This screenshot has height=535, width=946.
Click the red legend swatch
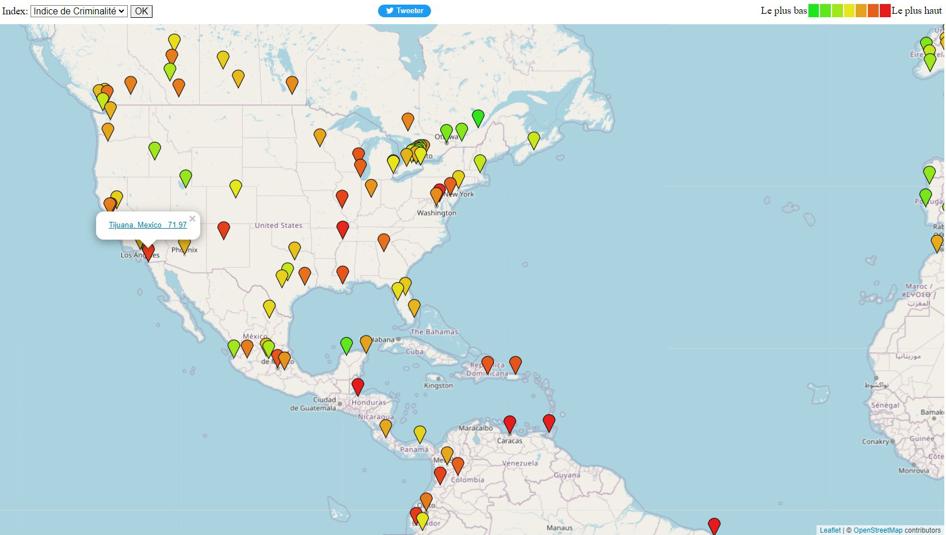(x=884, y=11)
